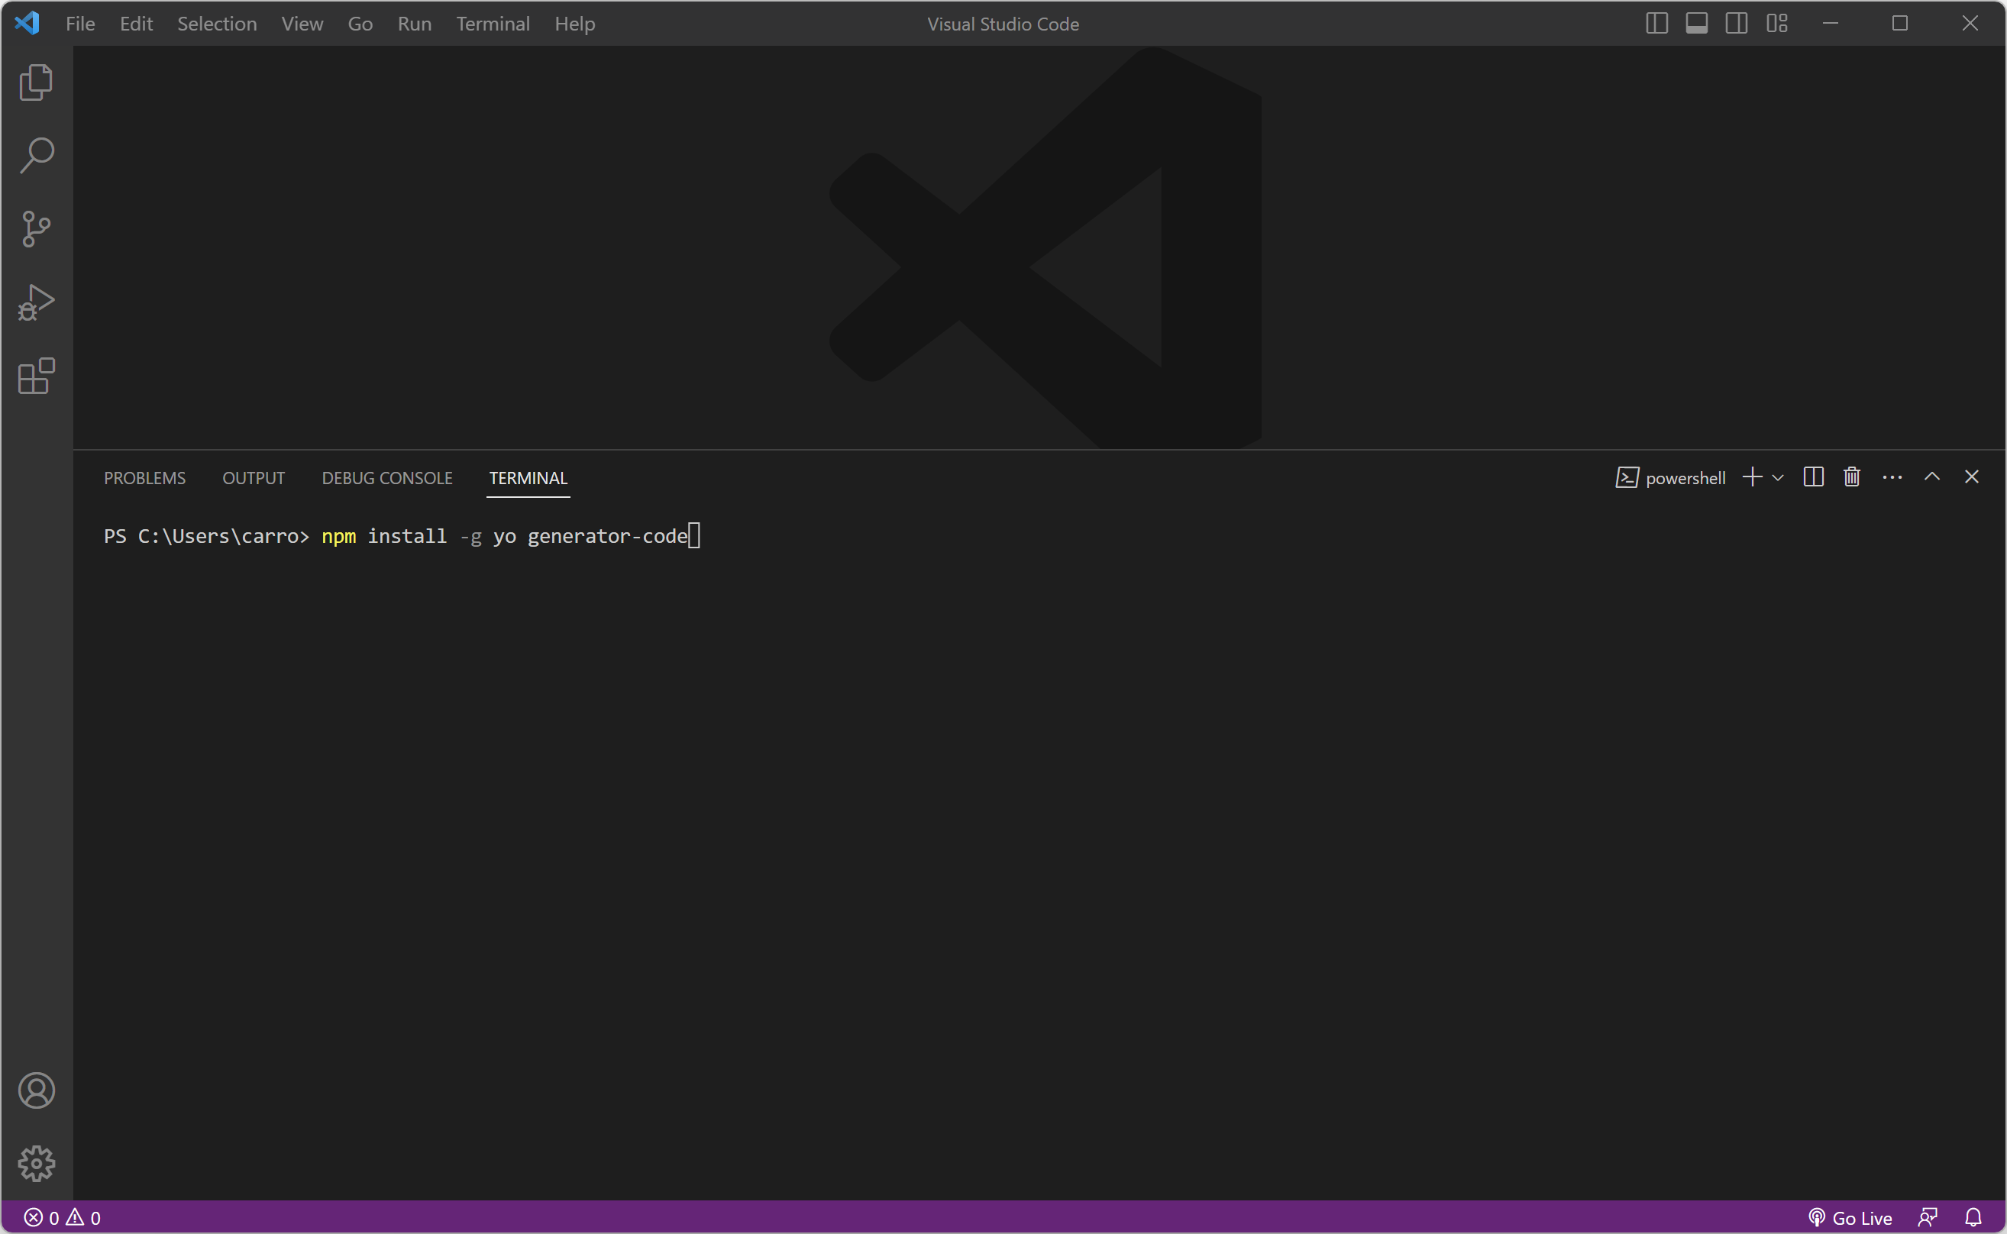The width and height of the screenshot is (2007, 1234).
Task: Open the launch profile dropdown arrow
Action: point(1778,478)
